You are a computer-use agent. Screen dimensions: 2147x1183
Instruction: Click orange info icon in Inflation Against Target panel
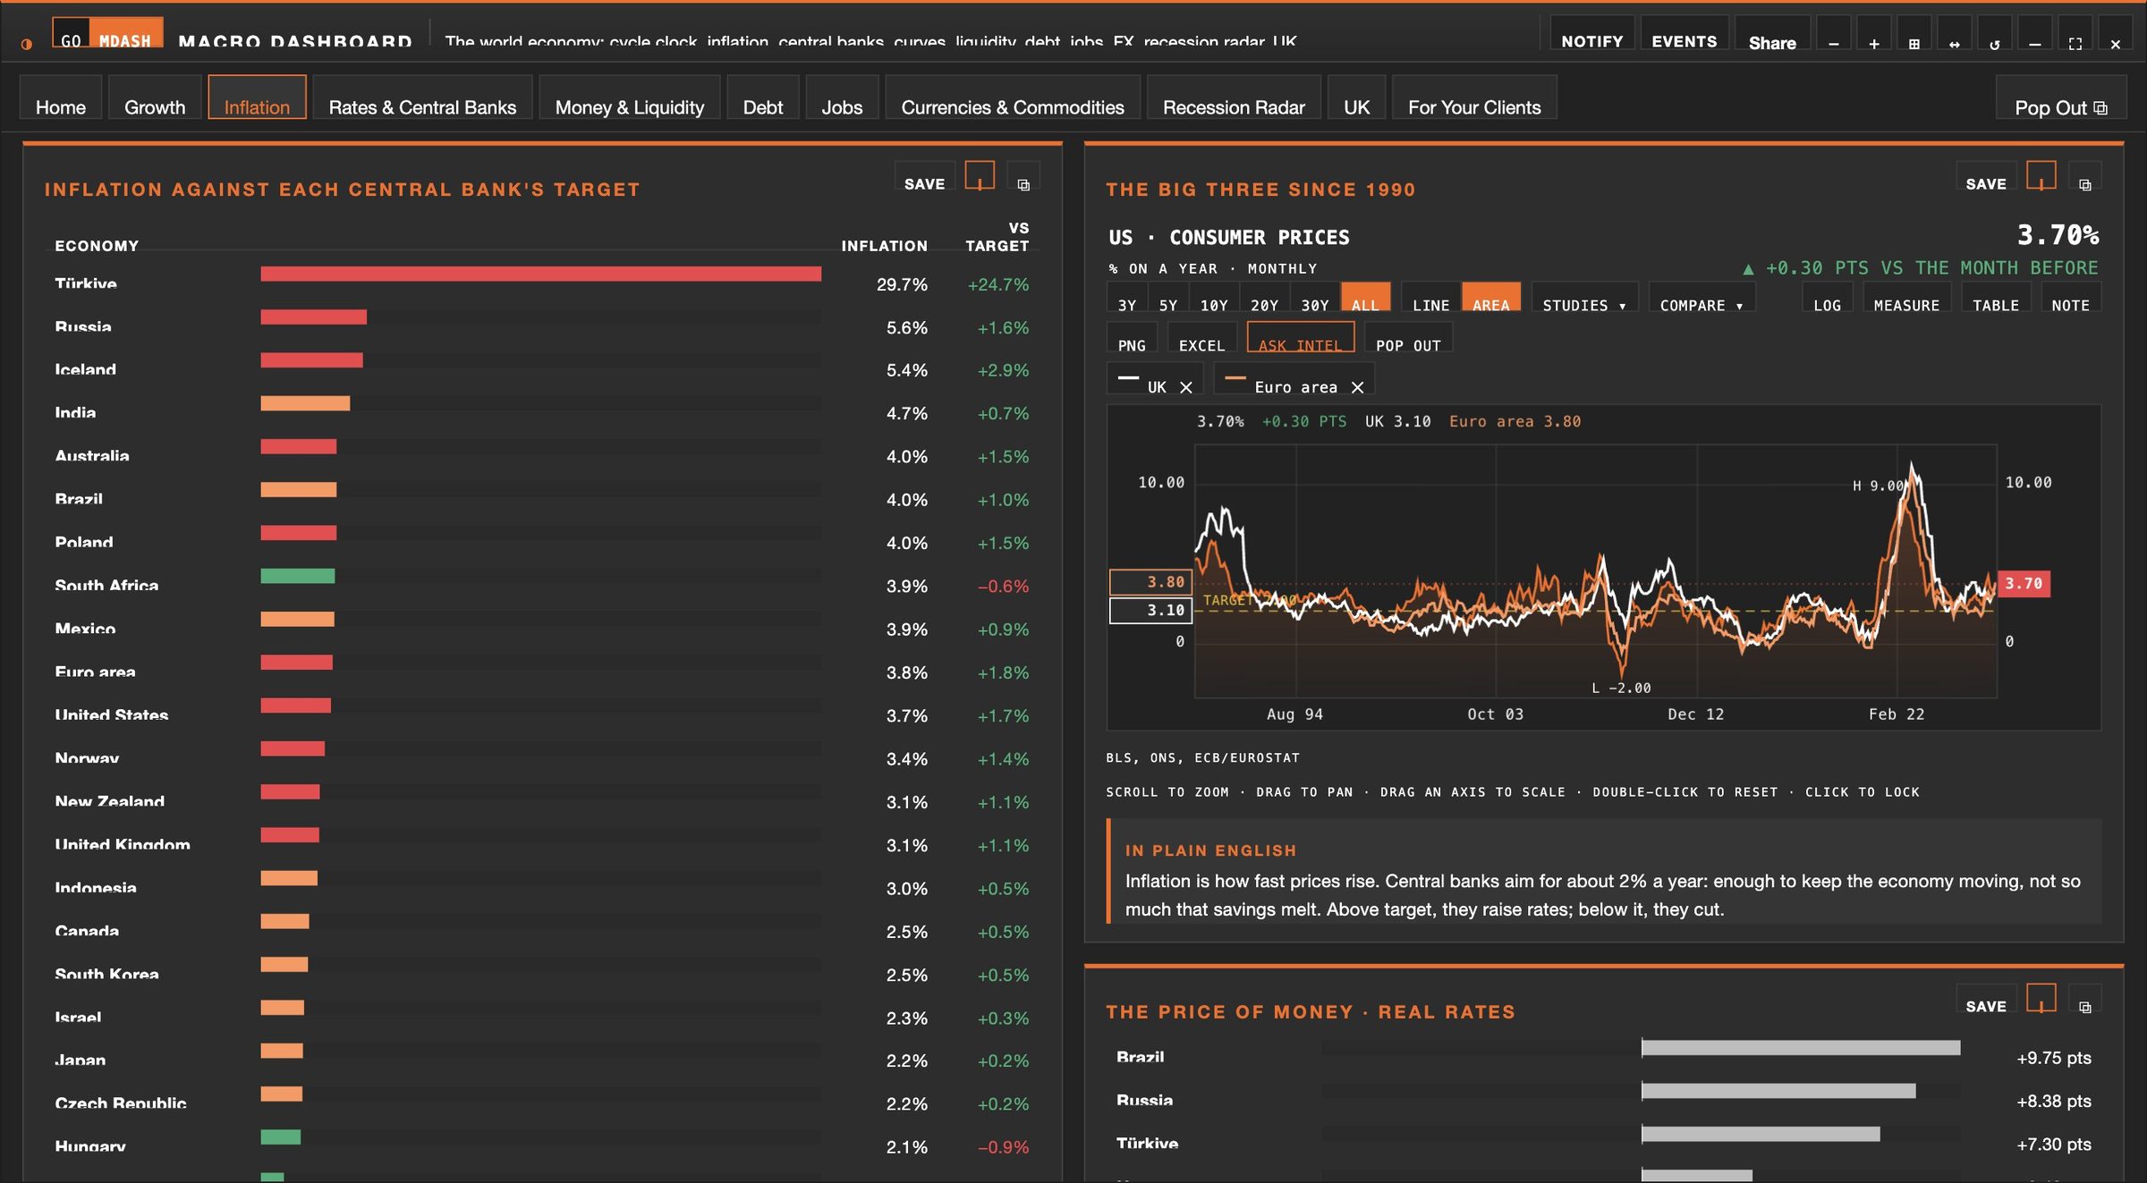tap(980, 176)
